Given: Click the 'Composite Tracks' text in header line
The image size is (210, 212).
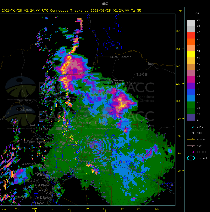Looking at the screenshot, I should coord(66,11).
